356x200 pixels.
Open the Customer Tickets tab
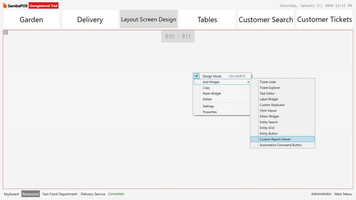[324, 19]
